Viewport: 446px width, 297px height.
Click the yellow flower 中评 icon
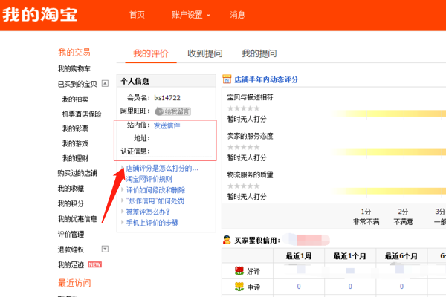[x=239, y=287]
